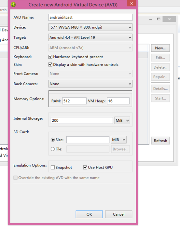Open the Device dropdown list
180x243 pixels.
click(x=90, y=27)
